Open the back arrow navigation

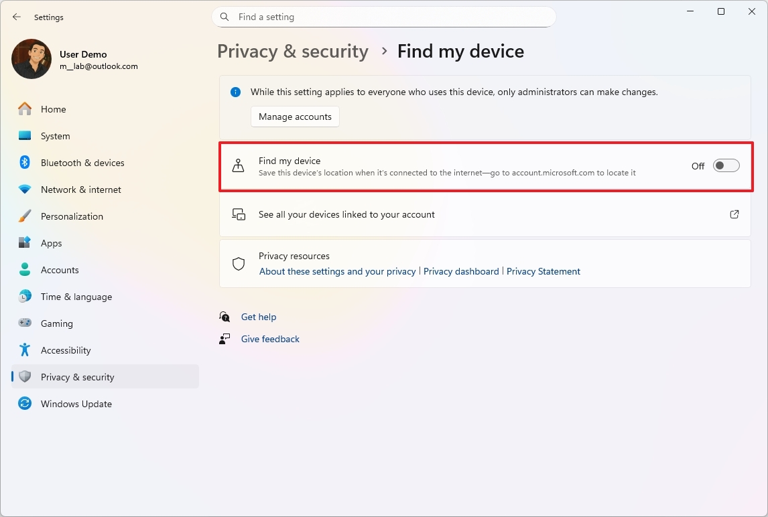[16, 17]
